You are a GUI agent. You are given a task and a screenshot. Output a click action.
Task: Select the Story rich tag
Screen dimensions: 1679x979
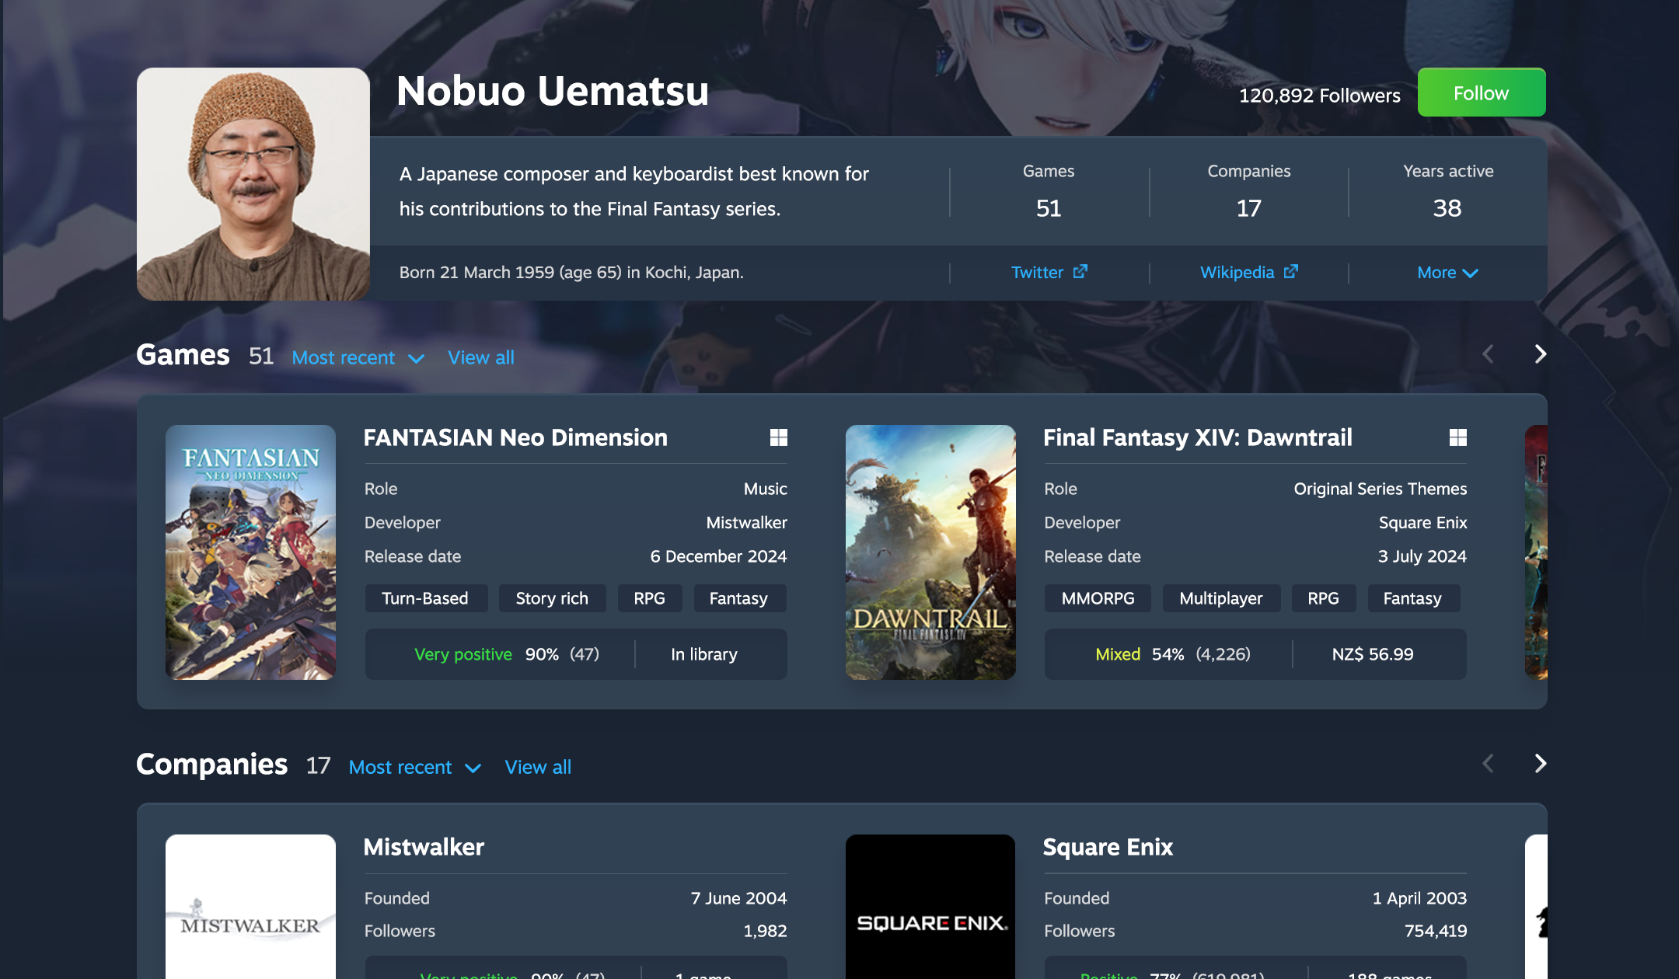(552, 598)
